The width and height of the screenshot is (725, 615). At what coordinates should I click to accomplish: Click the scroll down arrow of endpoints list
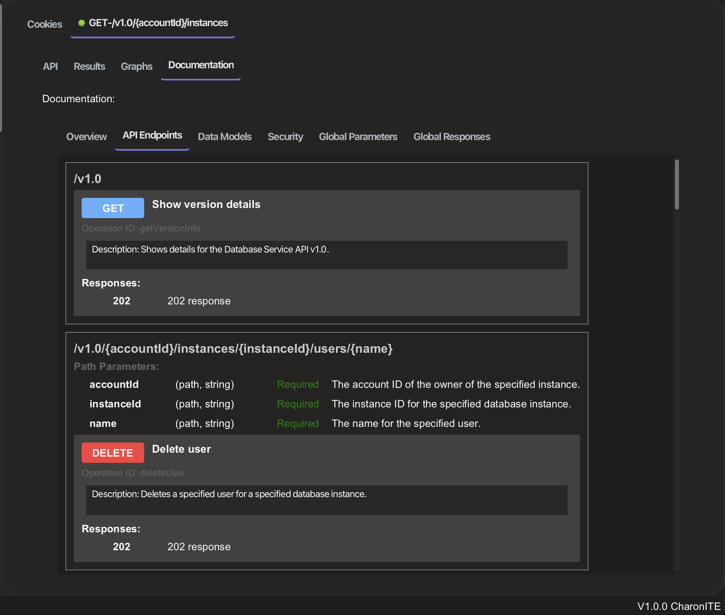click(677, 572)
